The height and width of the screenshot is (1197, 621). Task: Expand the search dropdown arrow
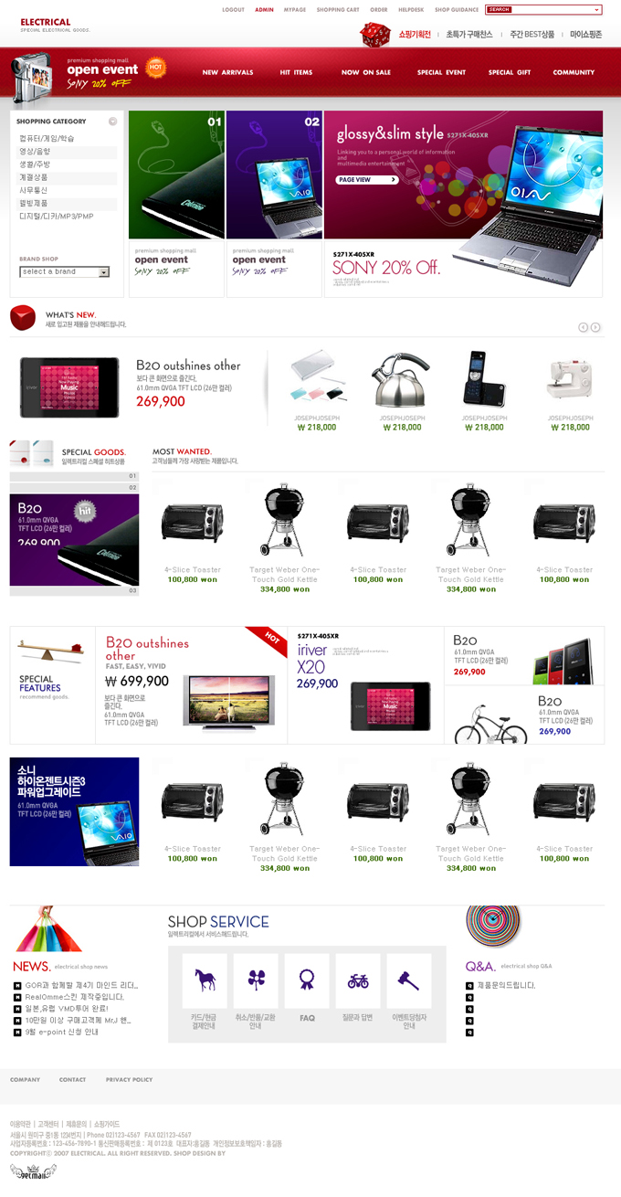[x=597, y=9]
